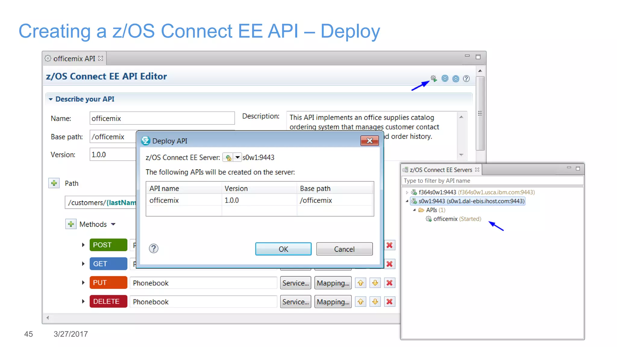This screenshot has width=617, height=347.
Task: Close the Deploy API dialog with red X
Action: (x=370, y=141)
